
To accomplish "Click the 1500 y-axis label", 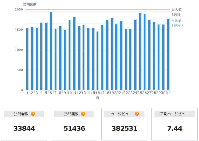I will pyautogui.click(x=19, y=30).
